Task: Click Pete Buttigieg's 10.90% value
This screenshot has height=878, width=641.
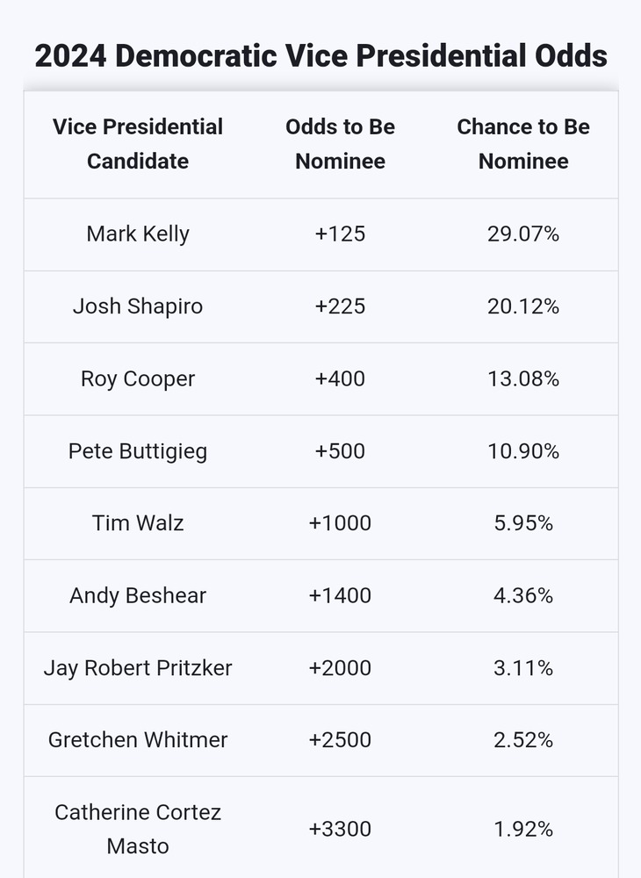Action: 523,451
